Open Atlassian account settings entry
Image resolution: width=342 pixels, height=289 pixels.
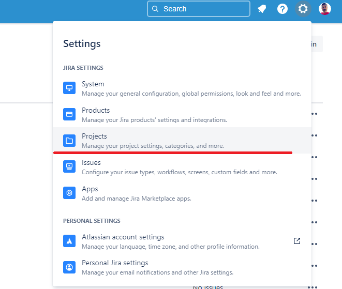pos(182,241)
